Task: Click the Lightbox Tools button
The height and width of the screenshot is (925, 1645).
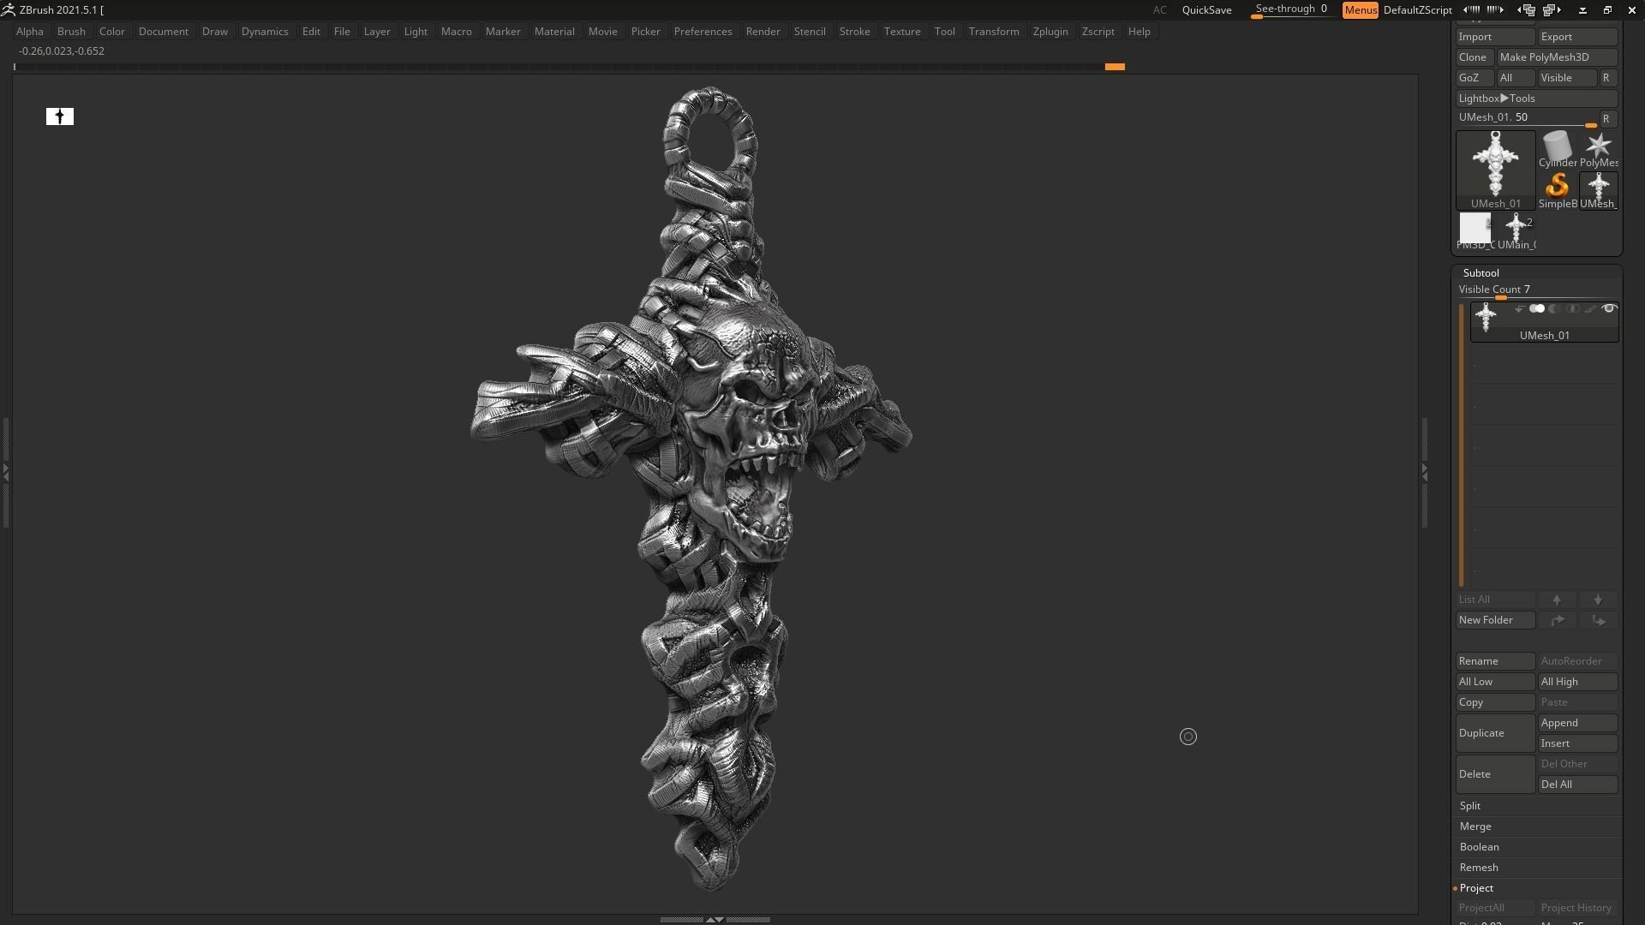Action: [1536, 98]
